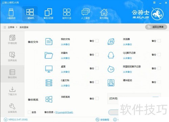Go to 选择系统 step in sidebar

pos(12,57)
